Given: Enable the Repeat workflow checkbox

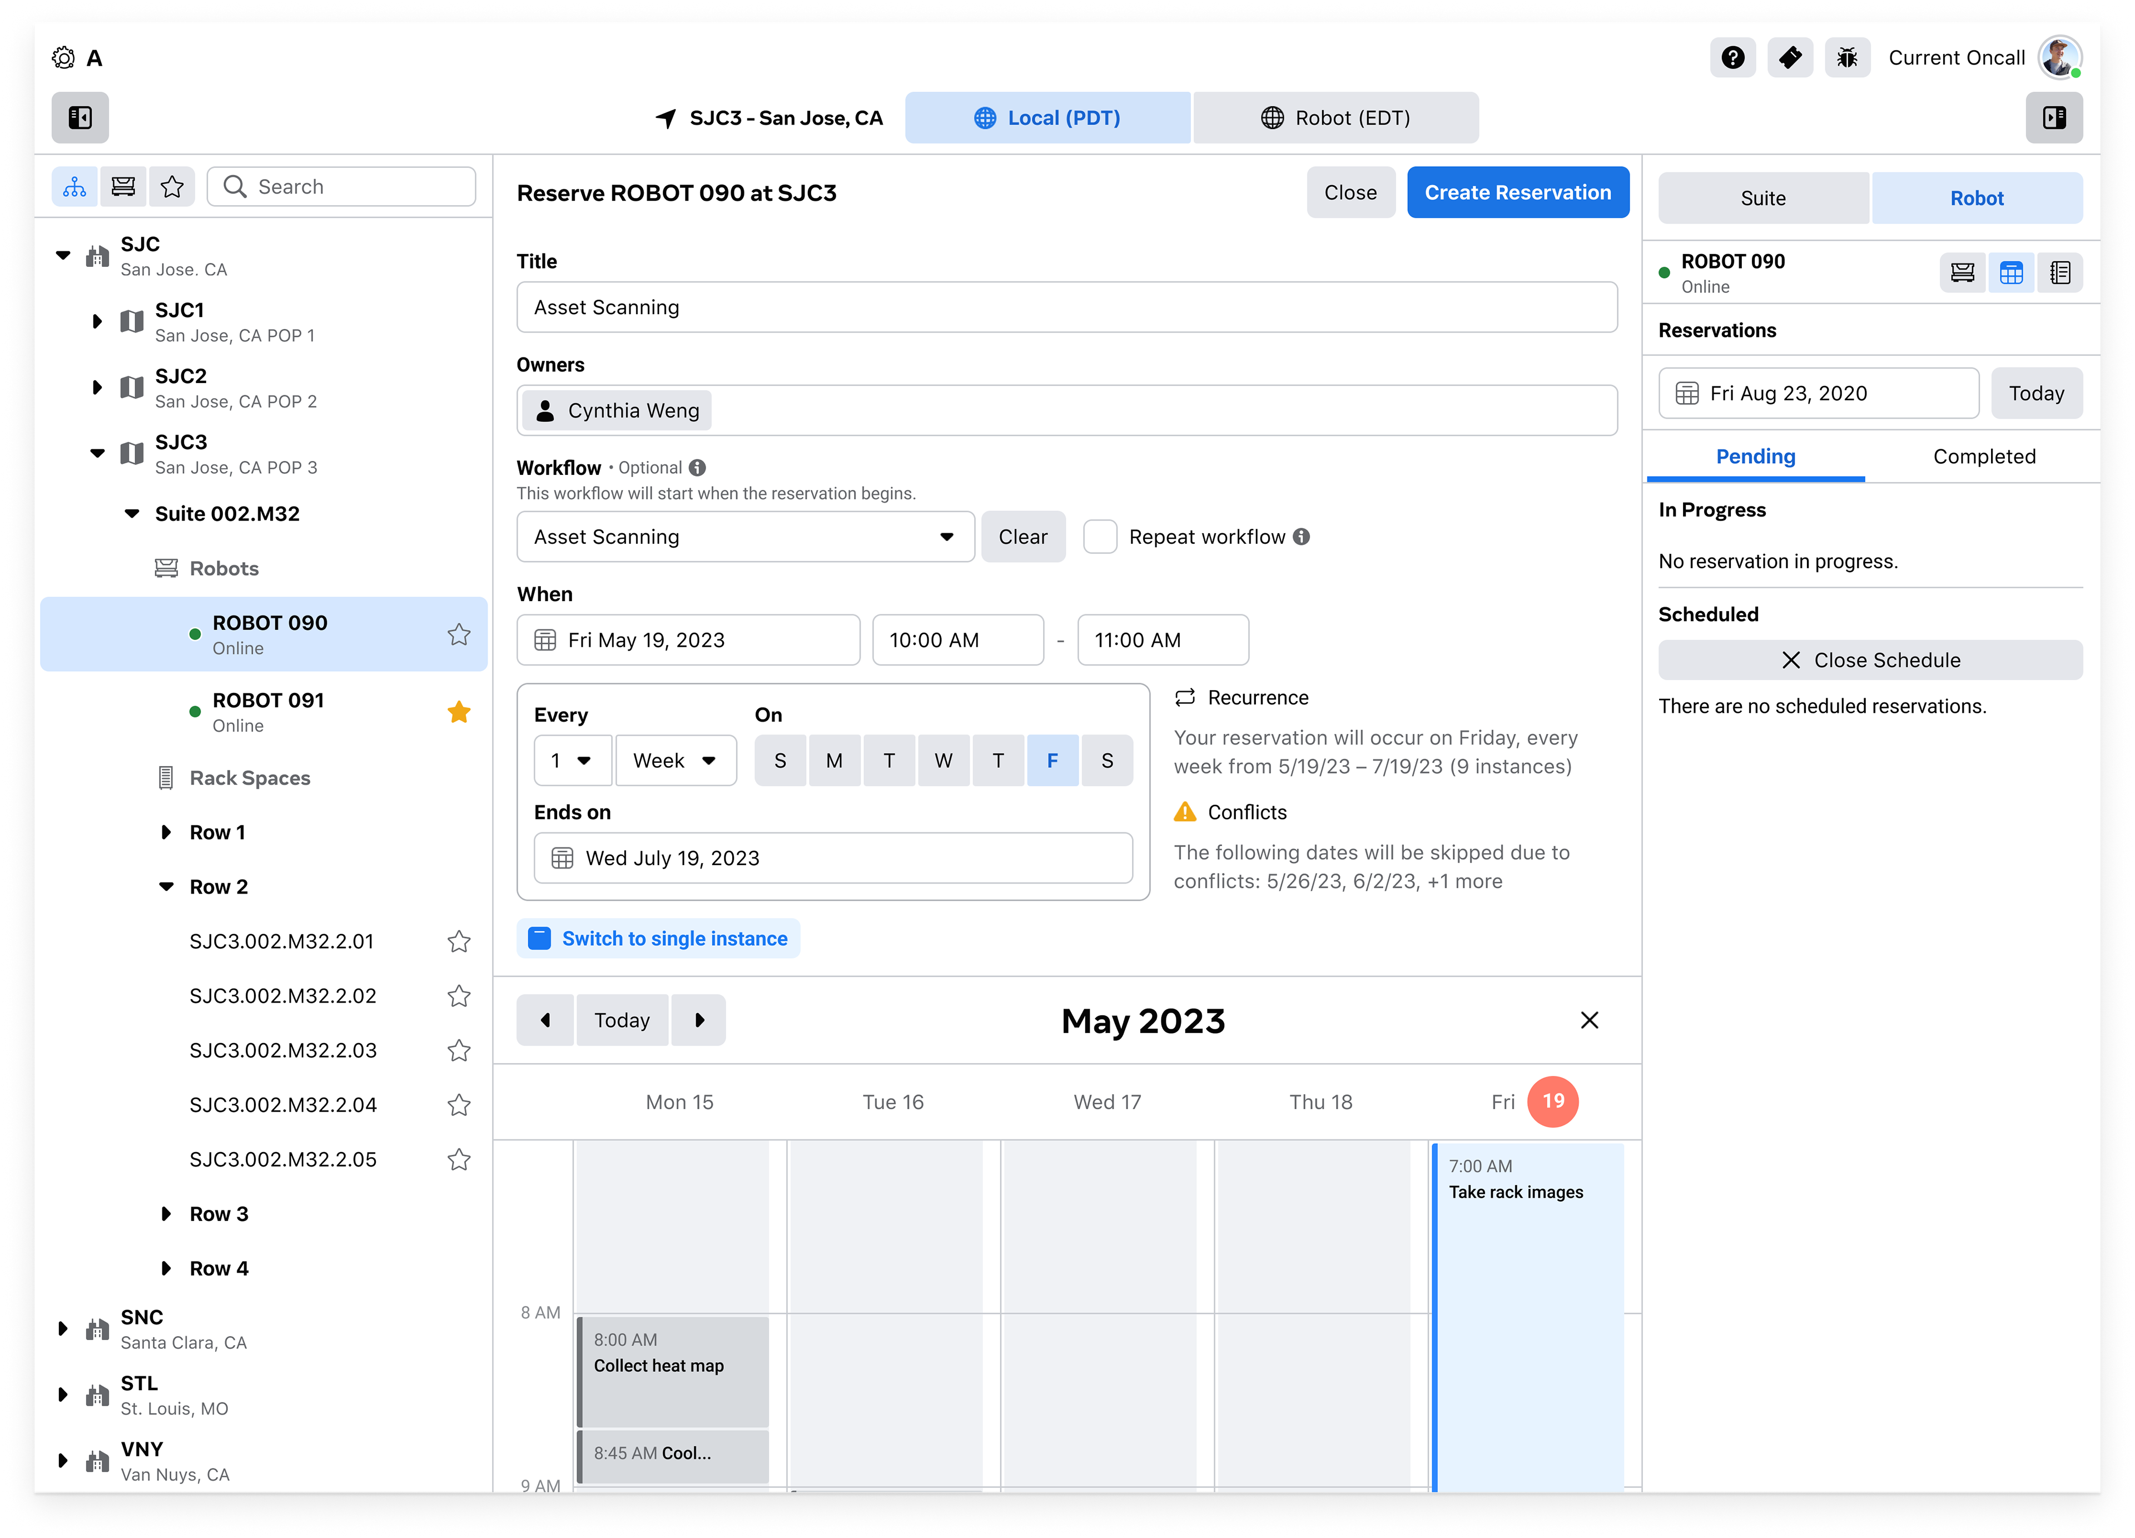Looking at the screenshot, I should pyautogui.click(x=1100, y=537).
